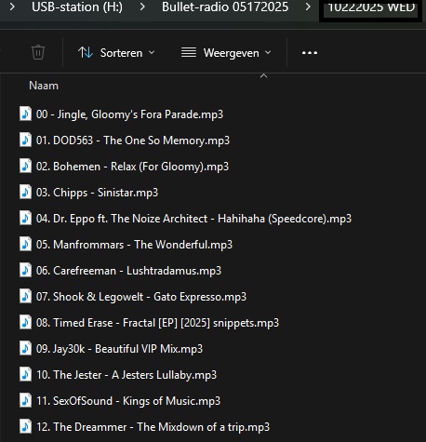Select 02. Bohemen - Relax (For Gloomy).mp3
The height and width of the screenshot is (442, 426).
click(x=132, y=167)
